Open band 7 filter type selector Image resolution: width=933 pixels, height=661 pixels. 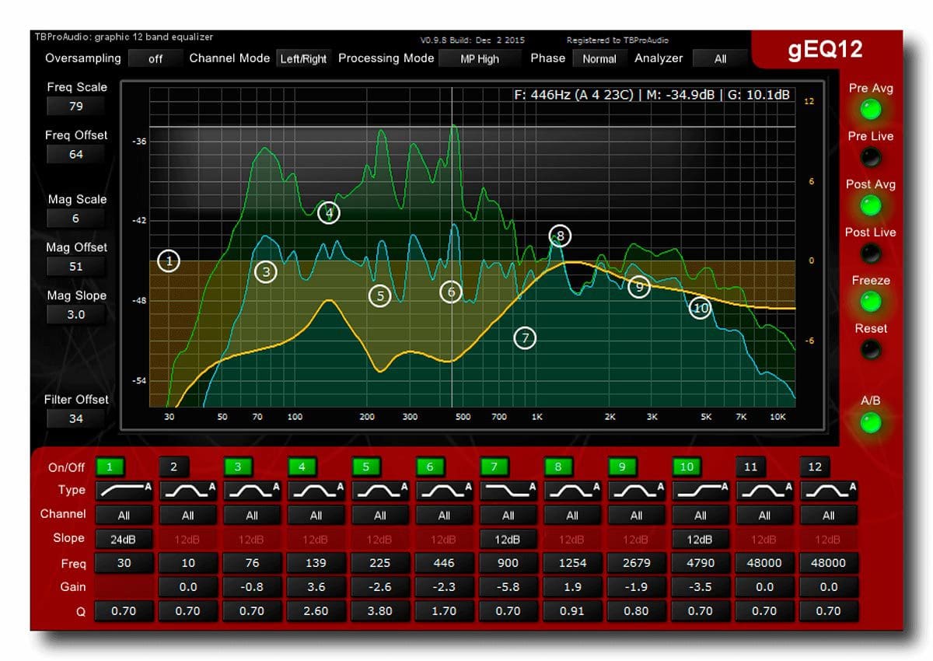pos(508,490)
